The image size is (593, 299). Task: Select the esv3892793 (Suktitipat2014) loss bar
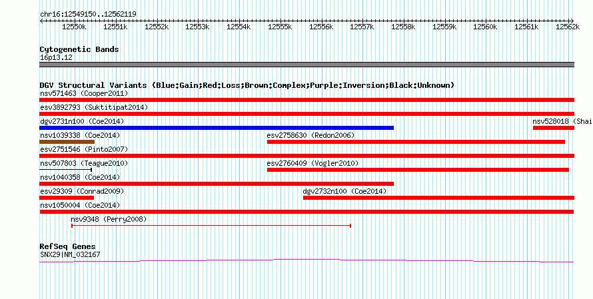tap(306, 114)
